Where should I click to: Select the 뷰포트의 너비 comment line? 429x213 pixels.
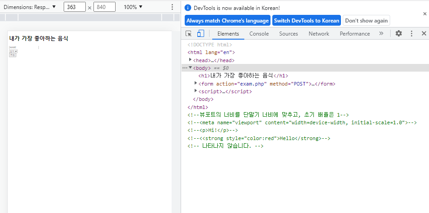[x=268, y=115]
